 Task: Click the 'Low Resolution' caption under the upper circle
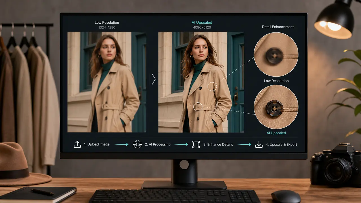coord(276,81)
